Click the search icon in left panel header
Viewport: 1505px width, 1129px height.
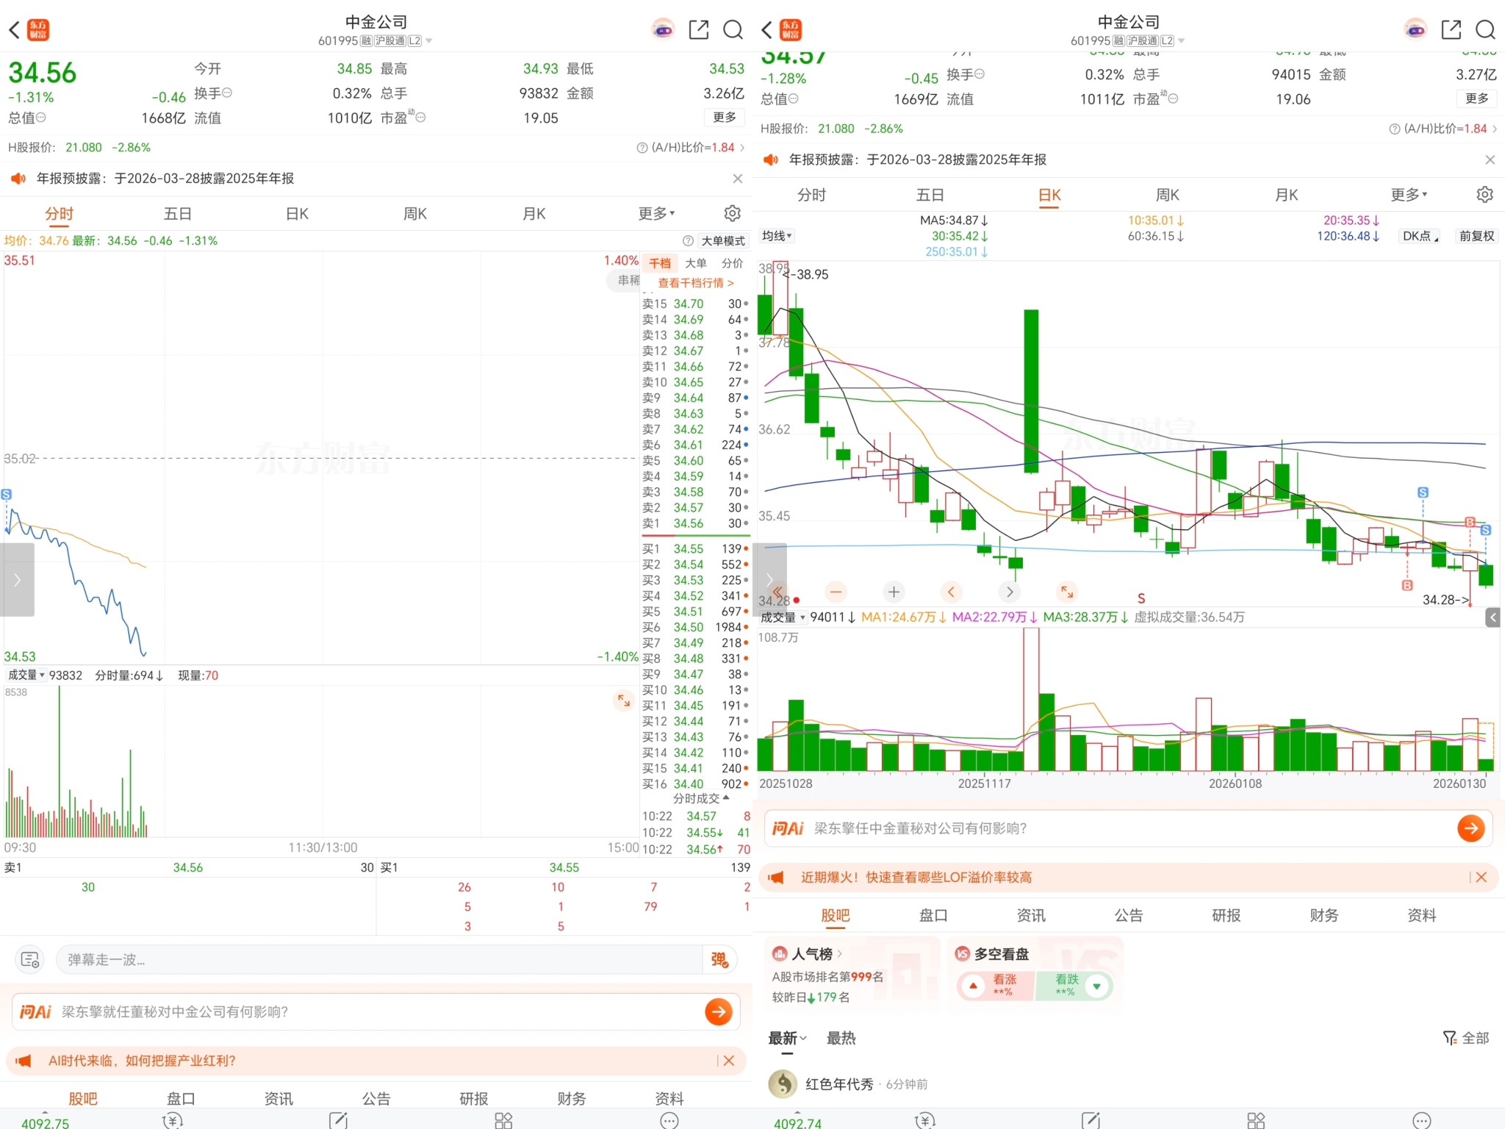pos(733,29)
